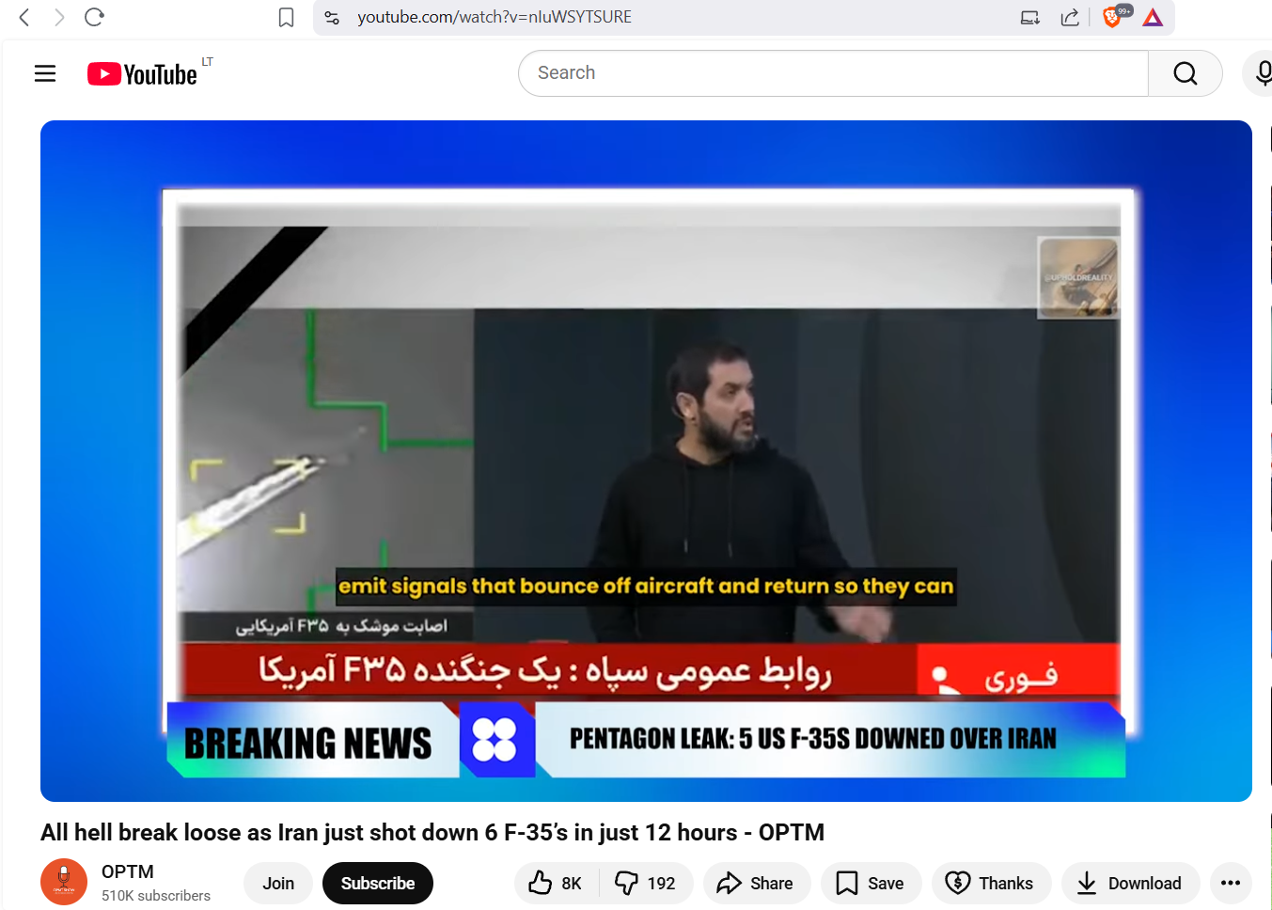Go to YouTube home via logo

coord(143,73)
